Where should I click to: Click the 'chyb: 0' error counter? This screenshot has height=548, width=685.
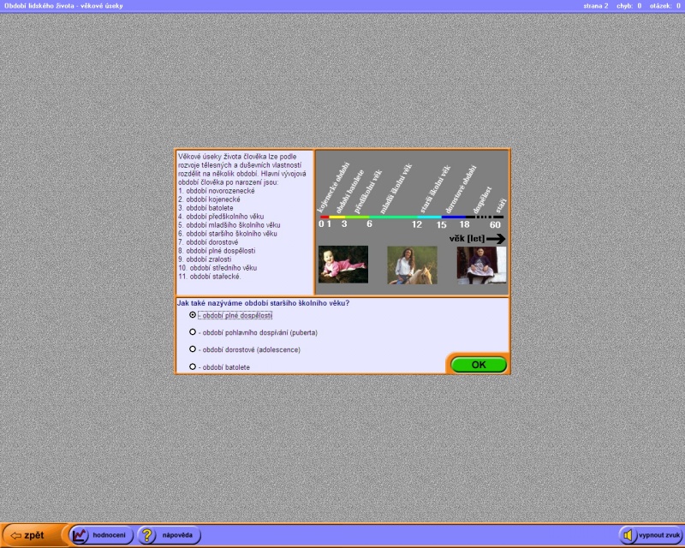[x=628, y=5]
